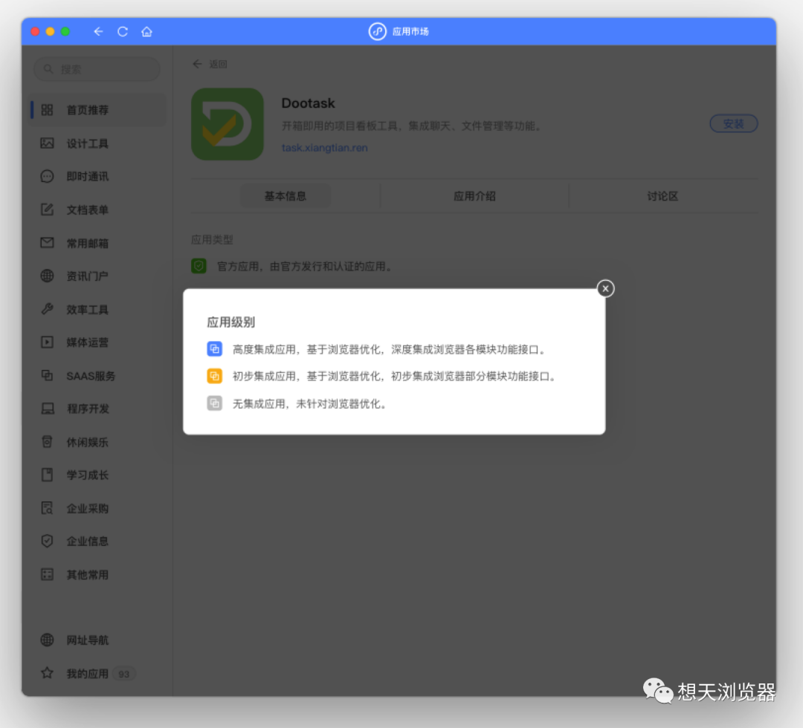This screenshot has width=803, height=728.
Task: Switch to the 应用介绍 tab
Action: pos(474,196)
